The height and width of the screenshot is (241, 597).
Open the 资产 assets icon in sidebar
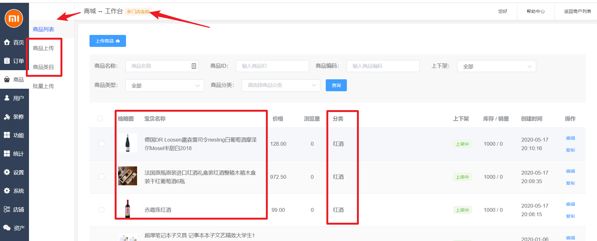tap(7, 228)
